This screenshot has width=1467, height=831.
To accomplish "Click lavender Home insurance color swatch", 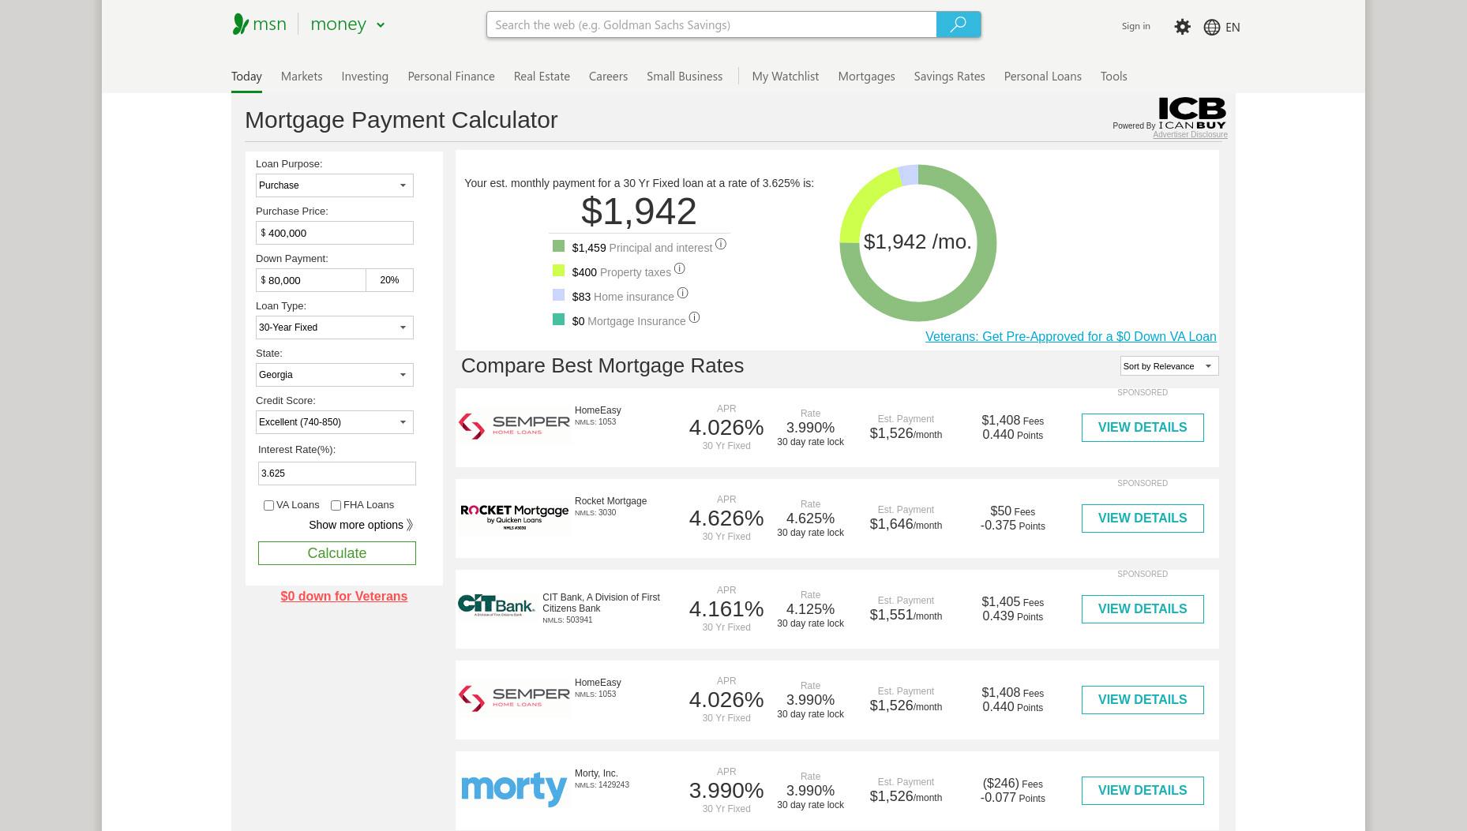I will coord(558,295).
